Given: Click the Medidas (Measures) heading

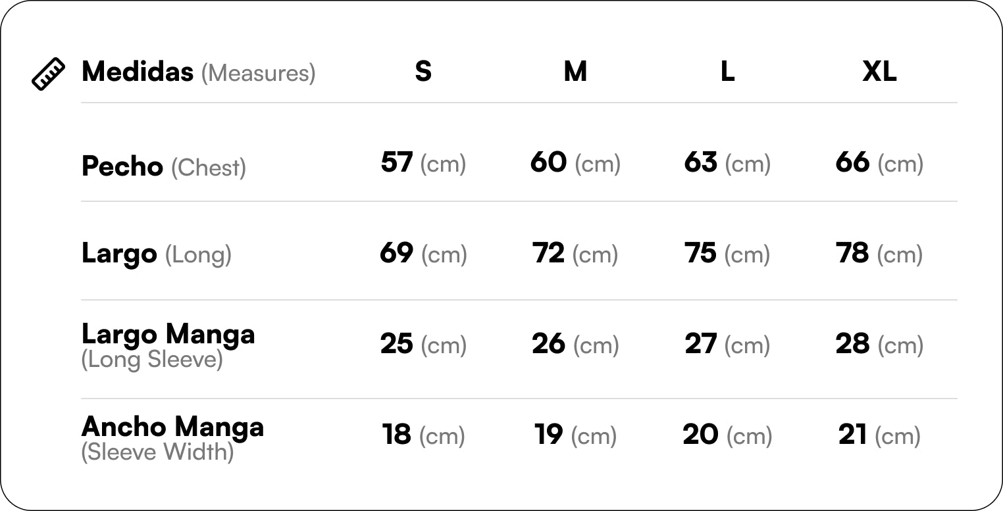Looking at the screenshot, I should click(198, 72).
